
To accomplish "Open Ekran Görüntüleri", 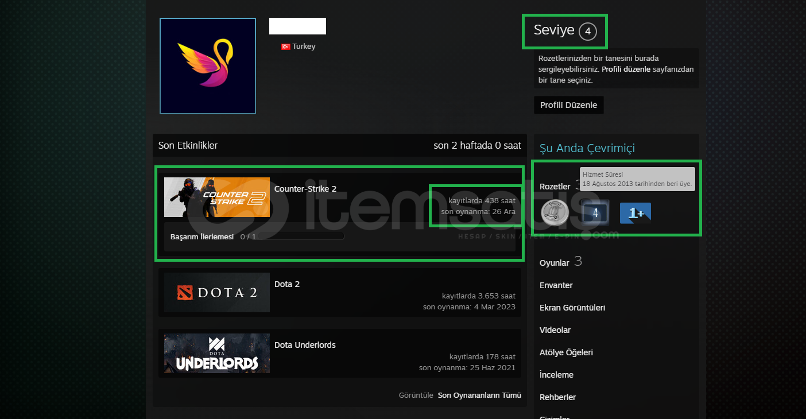I will click(x=572, y=308).
